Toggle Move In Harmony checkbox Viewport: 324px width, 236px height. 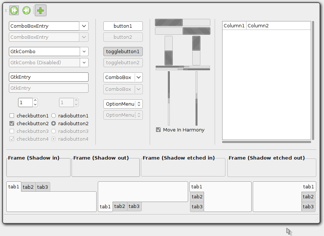[x=158, y=130]
